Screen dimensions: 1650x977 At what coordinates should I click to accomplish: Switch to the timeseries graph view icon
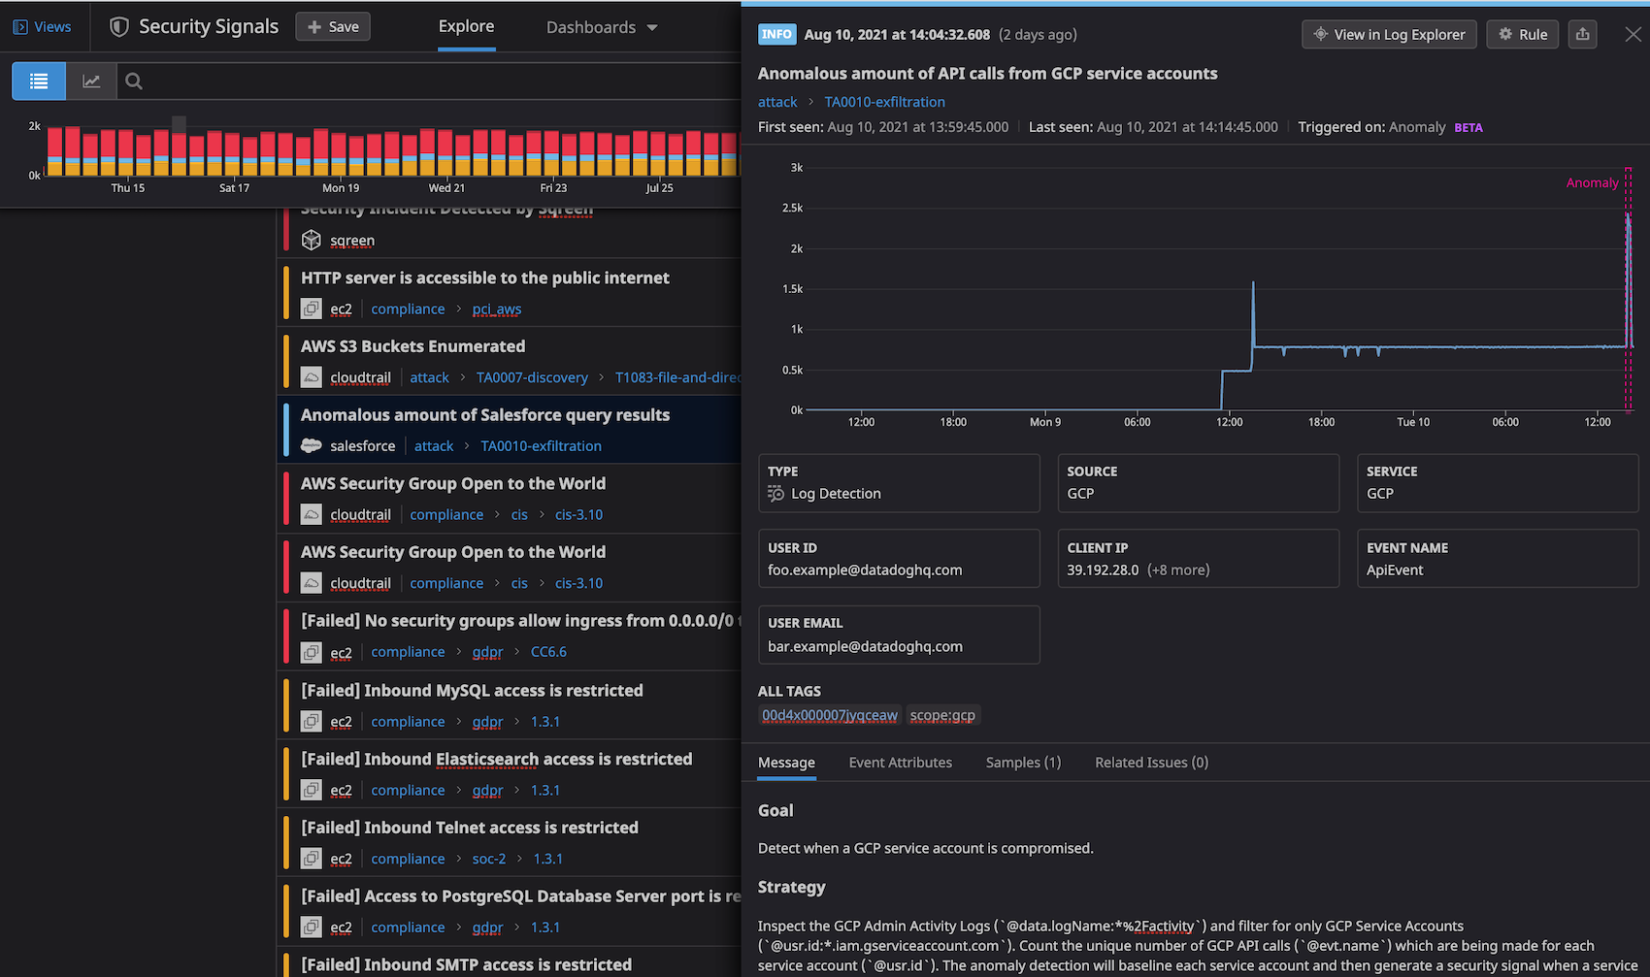click(90, 81)
